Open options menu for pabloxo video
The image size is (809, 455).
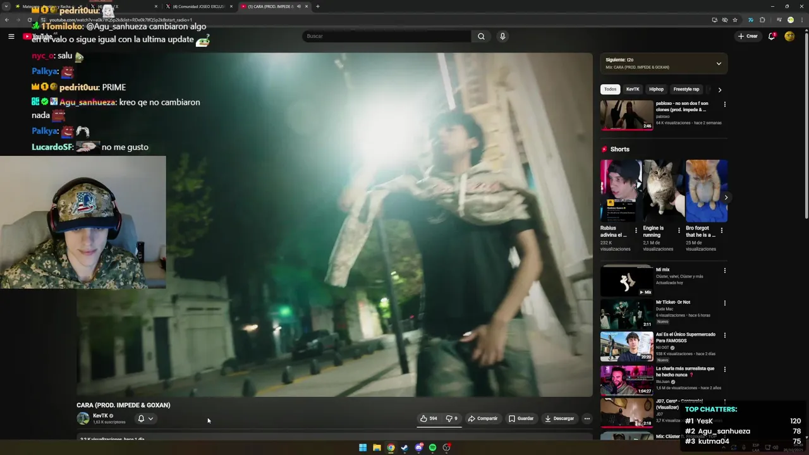(724, 104)
